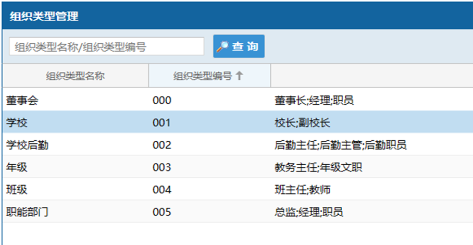This screenshot has height=245, width=473.
Task: Click the 教务主任;年级文职 cell
Action: (318, 167)
